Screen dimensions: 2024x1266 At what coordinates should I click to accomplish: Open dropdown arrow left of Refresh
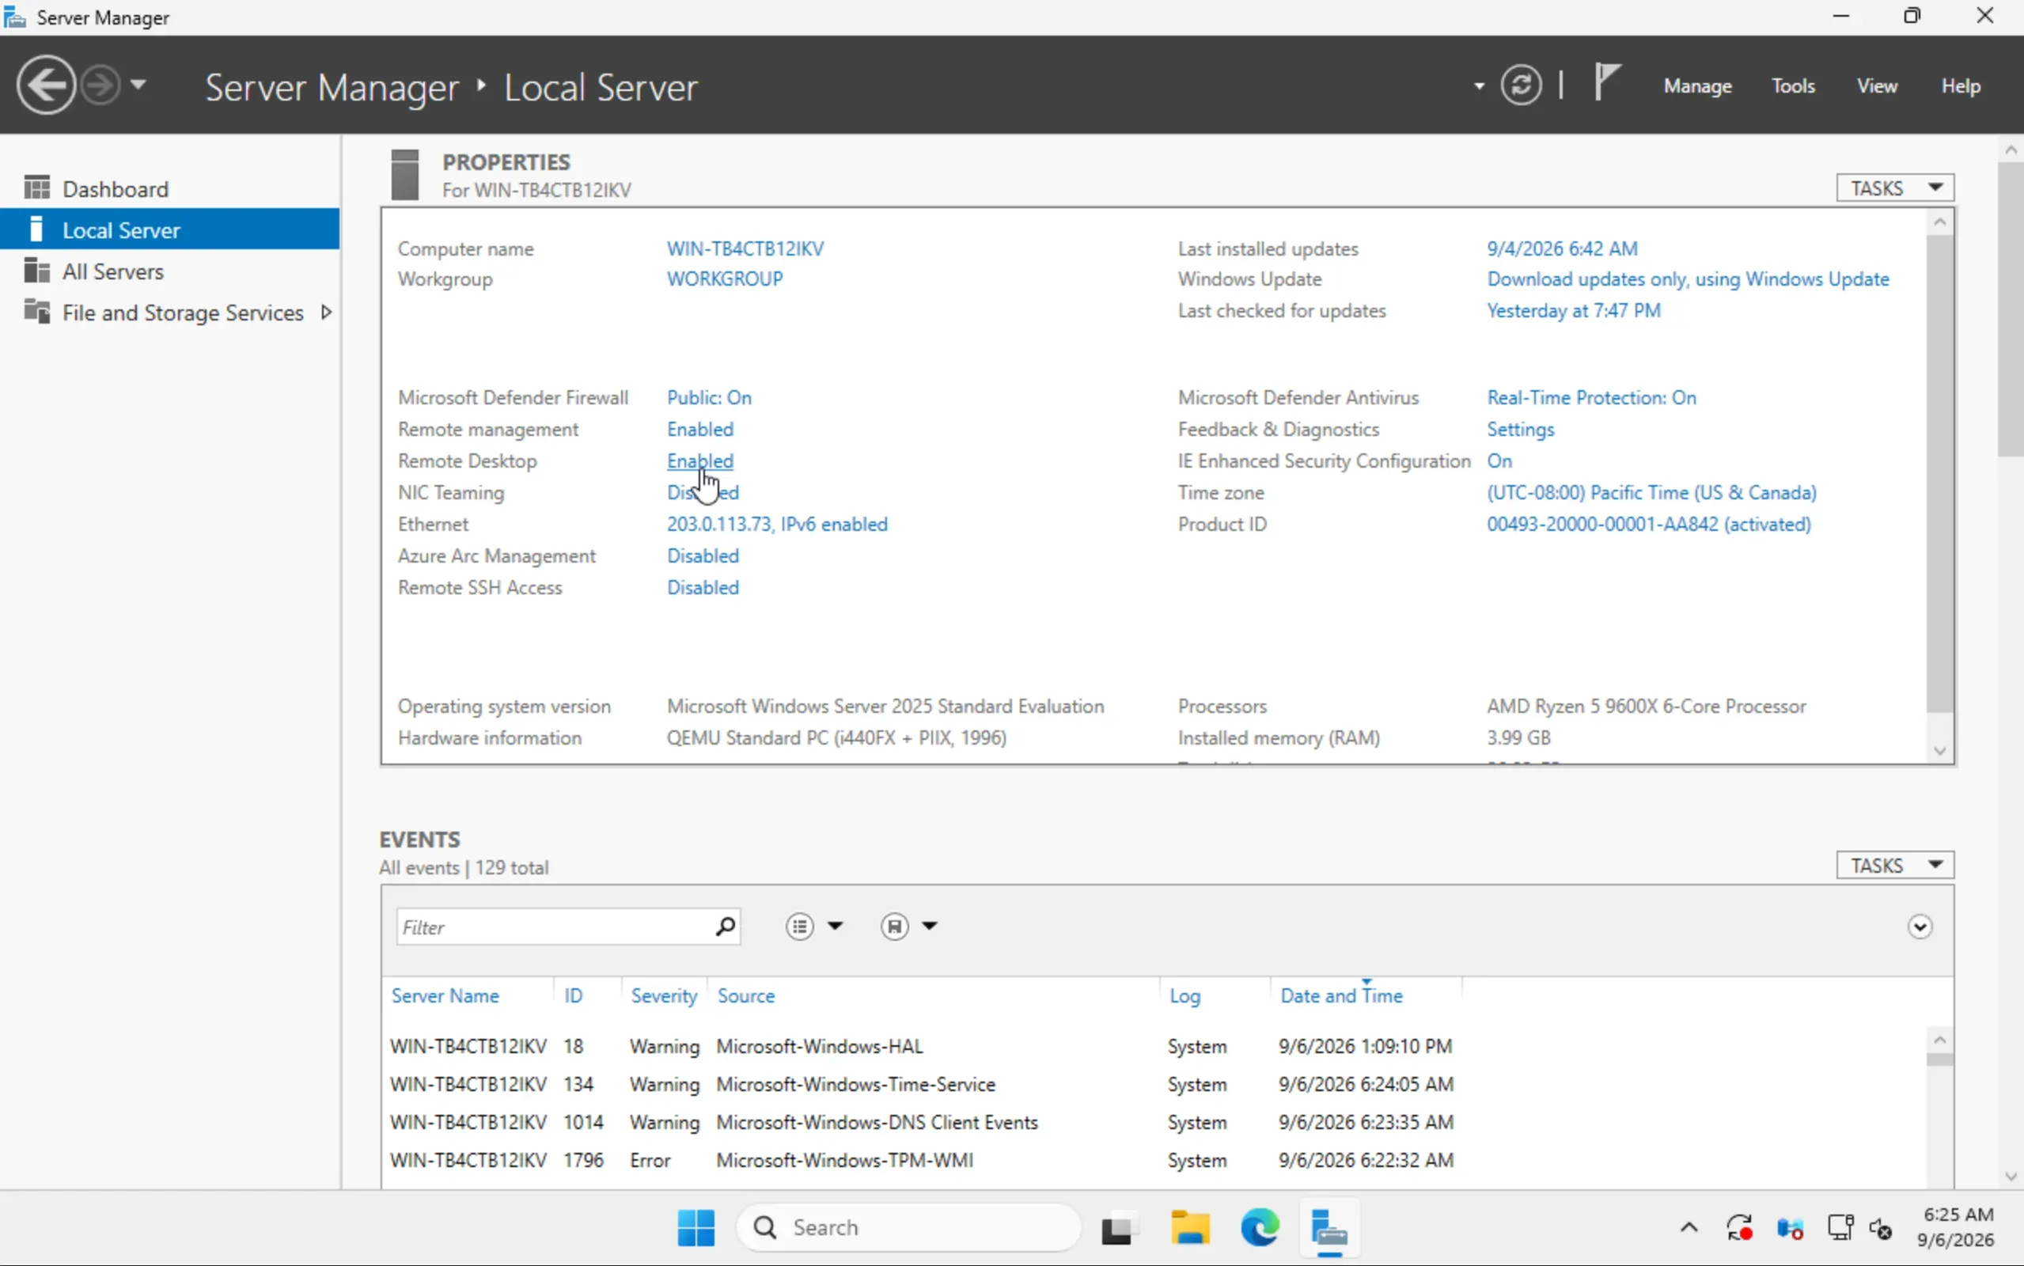[x=1479, y=86]
